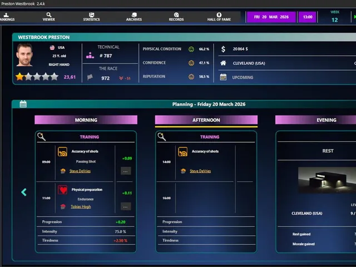Viewport: 356px width, 267px height.
Task: Click the technical rank # 787
Action: (106, 56)
